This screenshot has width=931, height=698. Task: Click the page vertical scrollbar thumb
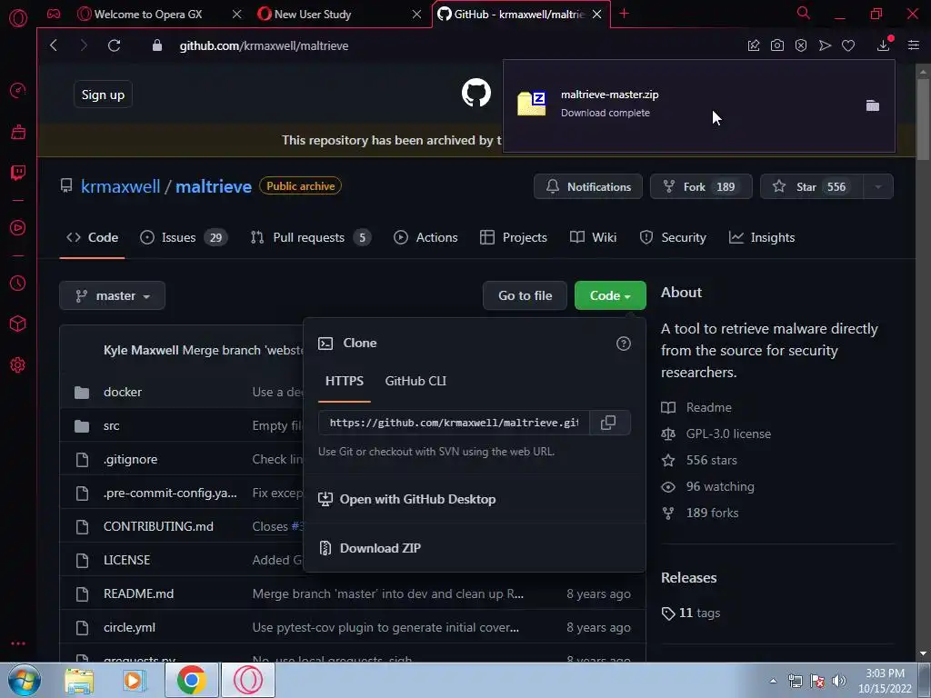click(923, 119)
